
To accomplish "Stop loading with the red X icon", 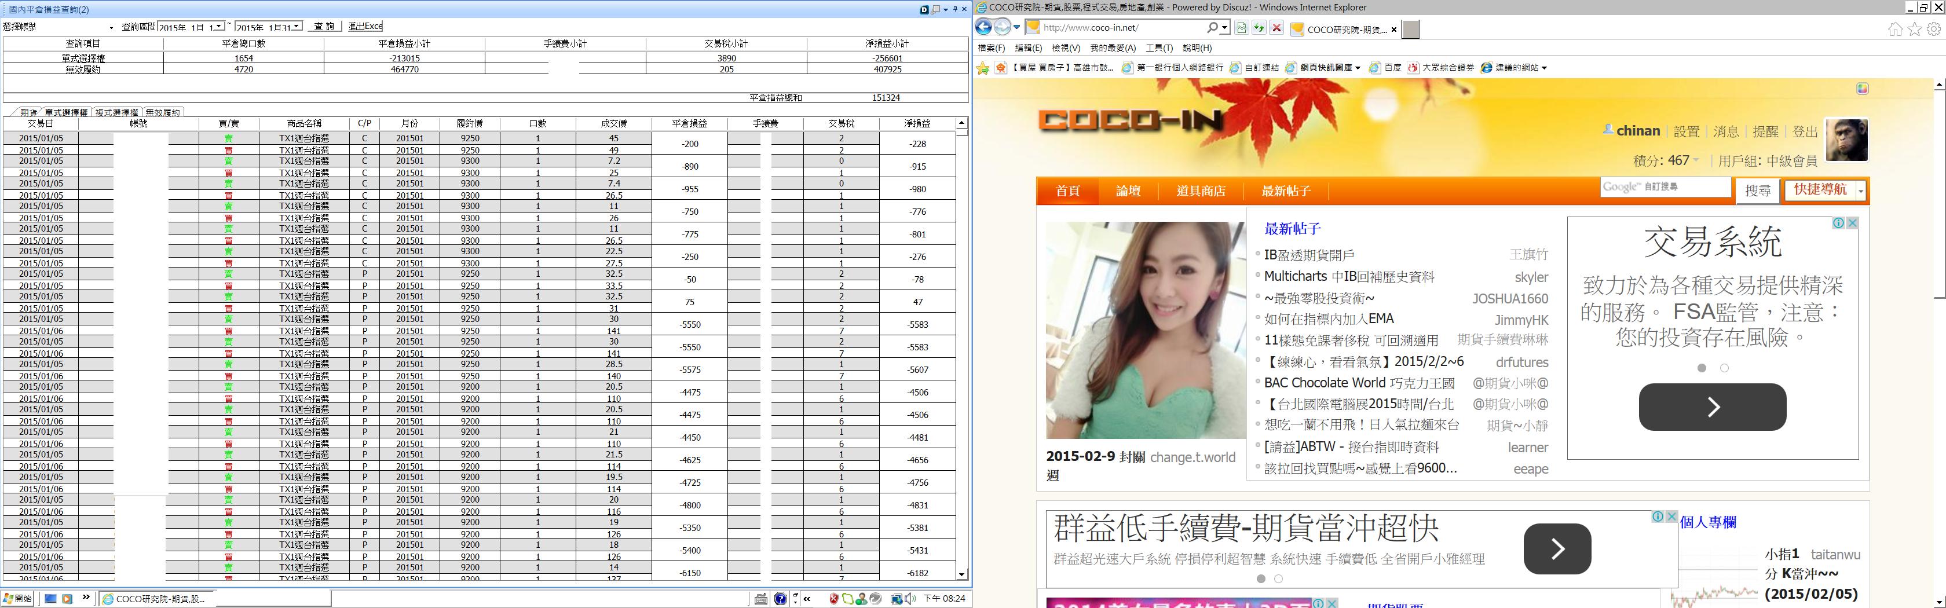I will (x=1276, y=28).
